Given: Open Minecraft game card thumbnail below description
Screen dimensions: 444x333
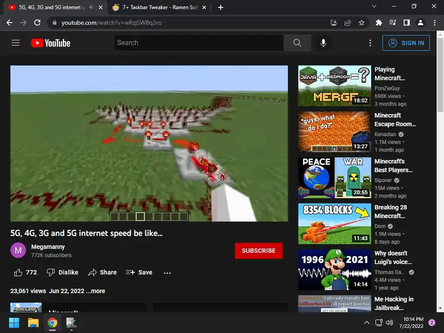Looking at the screenshot, I should pyautogui.click(x=26, y=307).
